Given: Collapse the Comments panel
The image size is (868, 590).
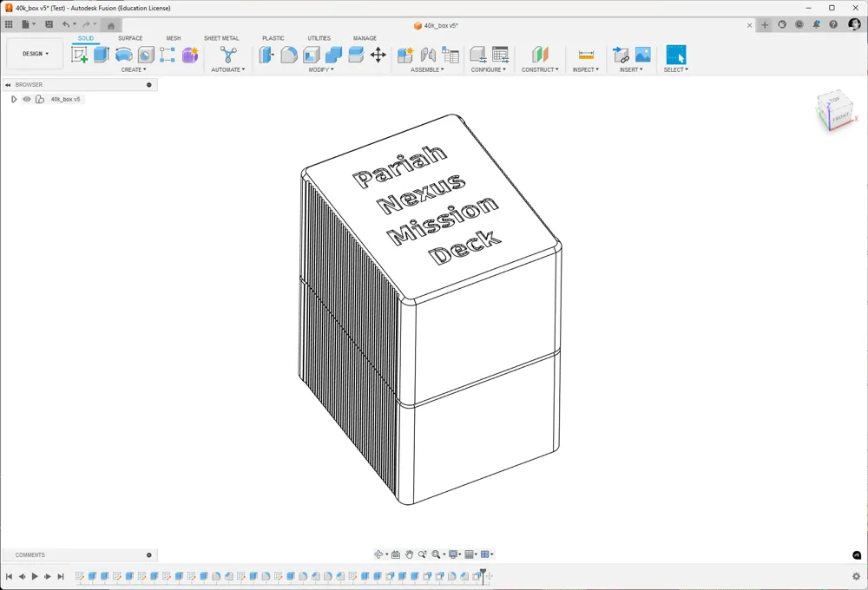Looking at the screenshot, I should click(x=148, y=554).
